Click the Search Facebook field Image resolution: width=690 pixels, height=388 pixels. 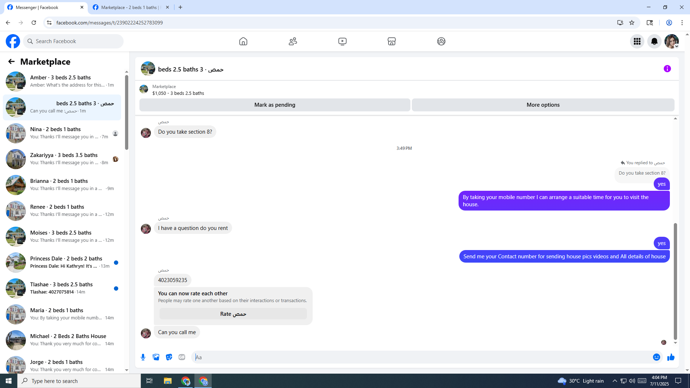tap(74, 41)
